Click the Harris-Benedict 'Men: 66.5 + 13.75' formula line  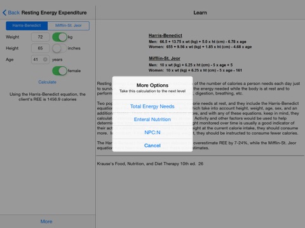pyautogui.click(x=197, y=42)
